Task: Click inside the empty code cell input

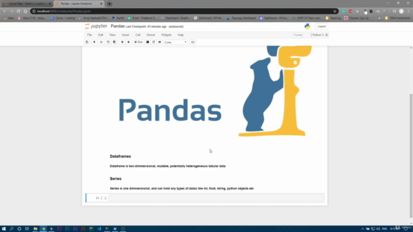Action: pos(216,198)
